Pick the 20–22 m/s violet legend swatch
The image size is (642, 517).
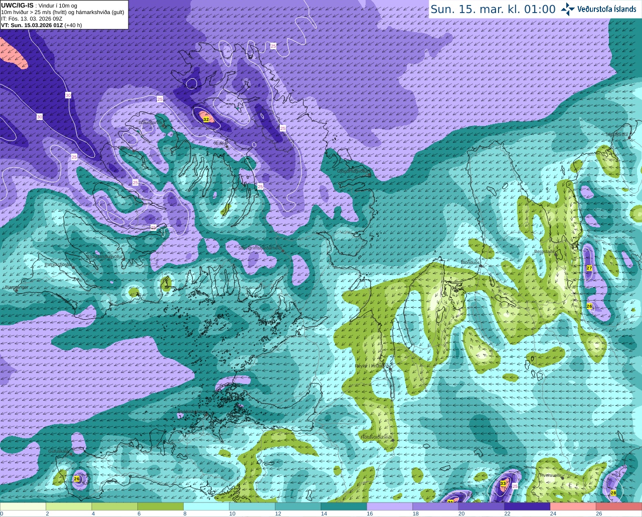pos(481,506)
